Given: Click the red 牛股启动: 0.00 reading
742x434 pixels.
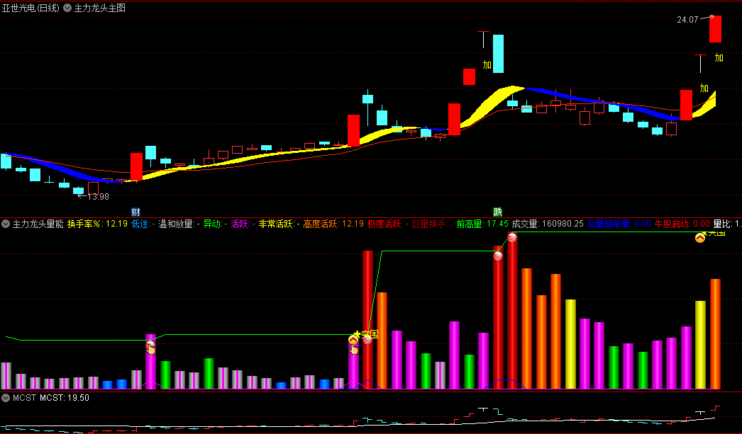Looking at the screenshot, I should point(682,224).
